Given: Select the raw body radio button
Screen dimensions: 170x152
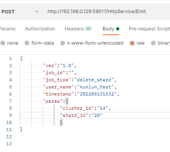Looking at the screenshot, I should coord(132,43).
